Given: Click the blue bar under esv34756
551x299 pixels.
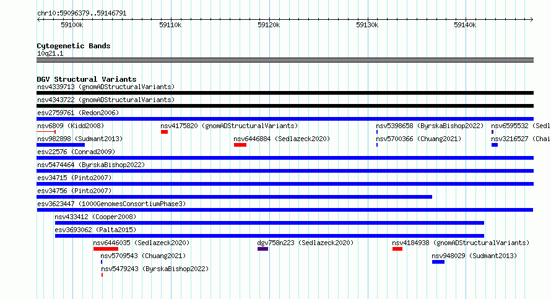Looking at the screenshot, I should pos(235,197).
